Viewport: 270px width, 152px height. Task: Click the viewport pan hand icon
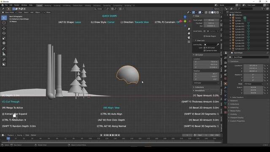(x=189, y=33)
